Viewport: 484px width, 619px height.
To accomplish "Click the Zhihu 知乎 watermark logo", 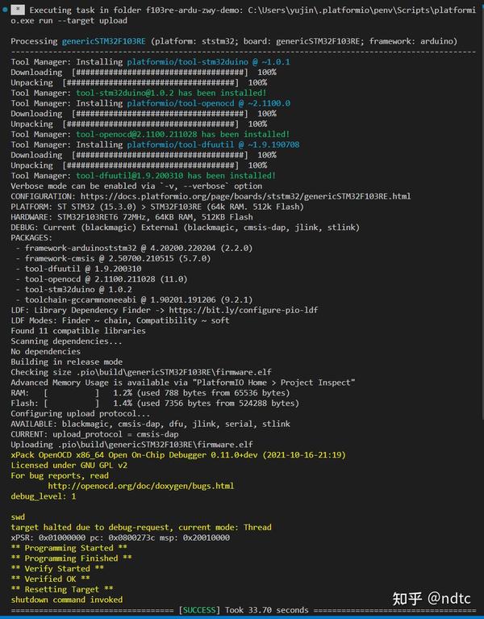I will 407,597.
